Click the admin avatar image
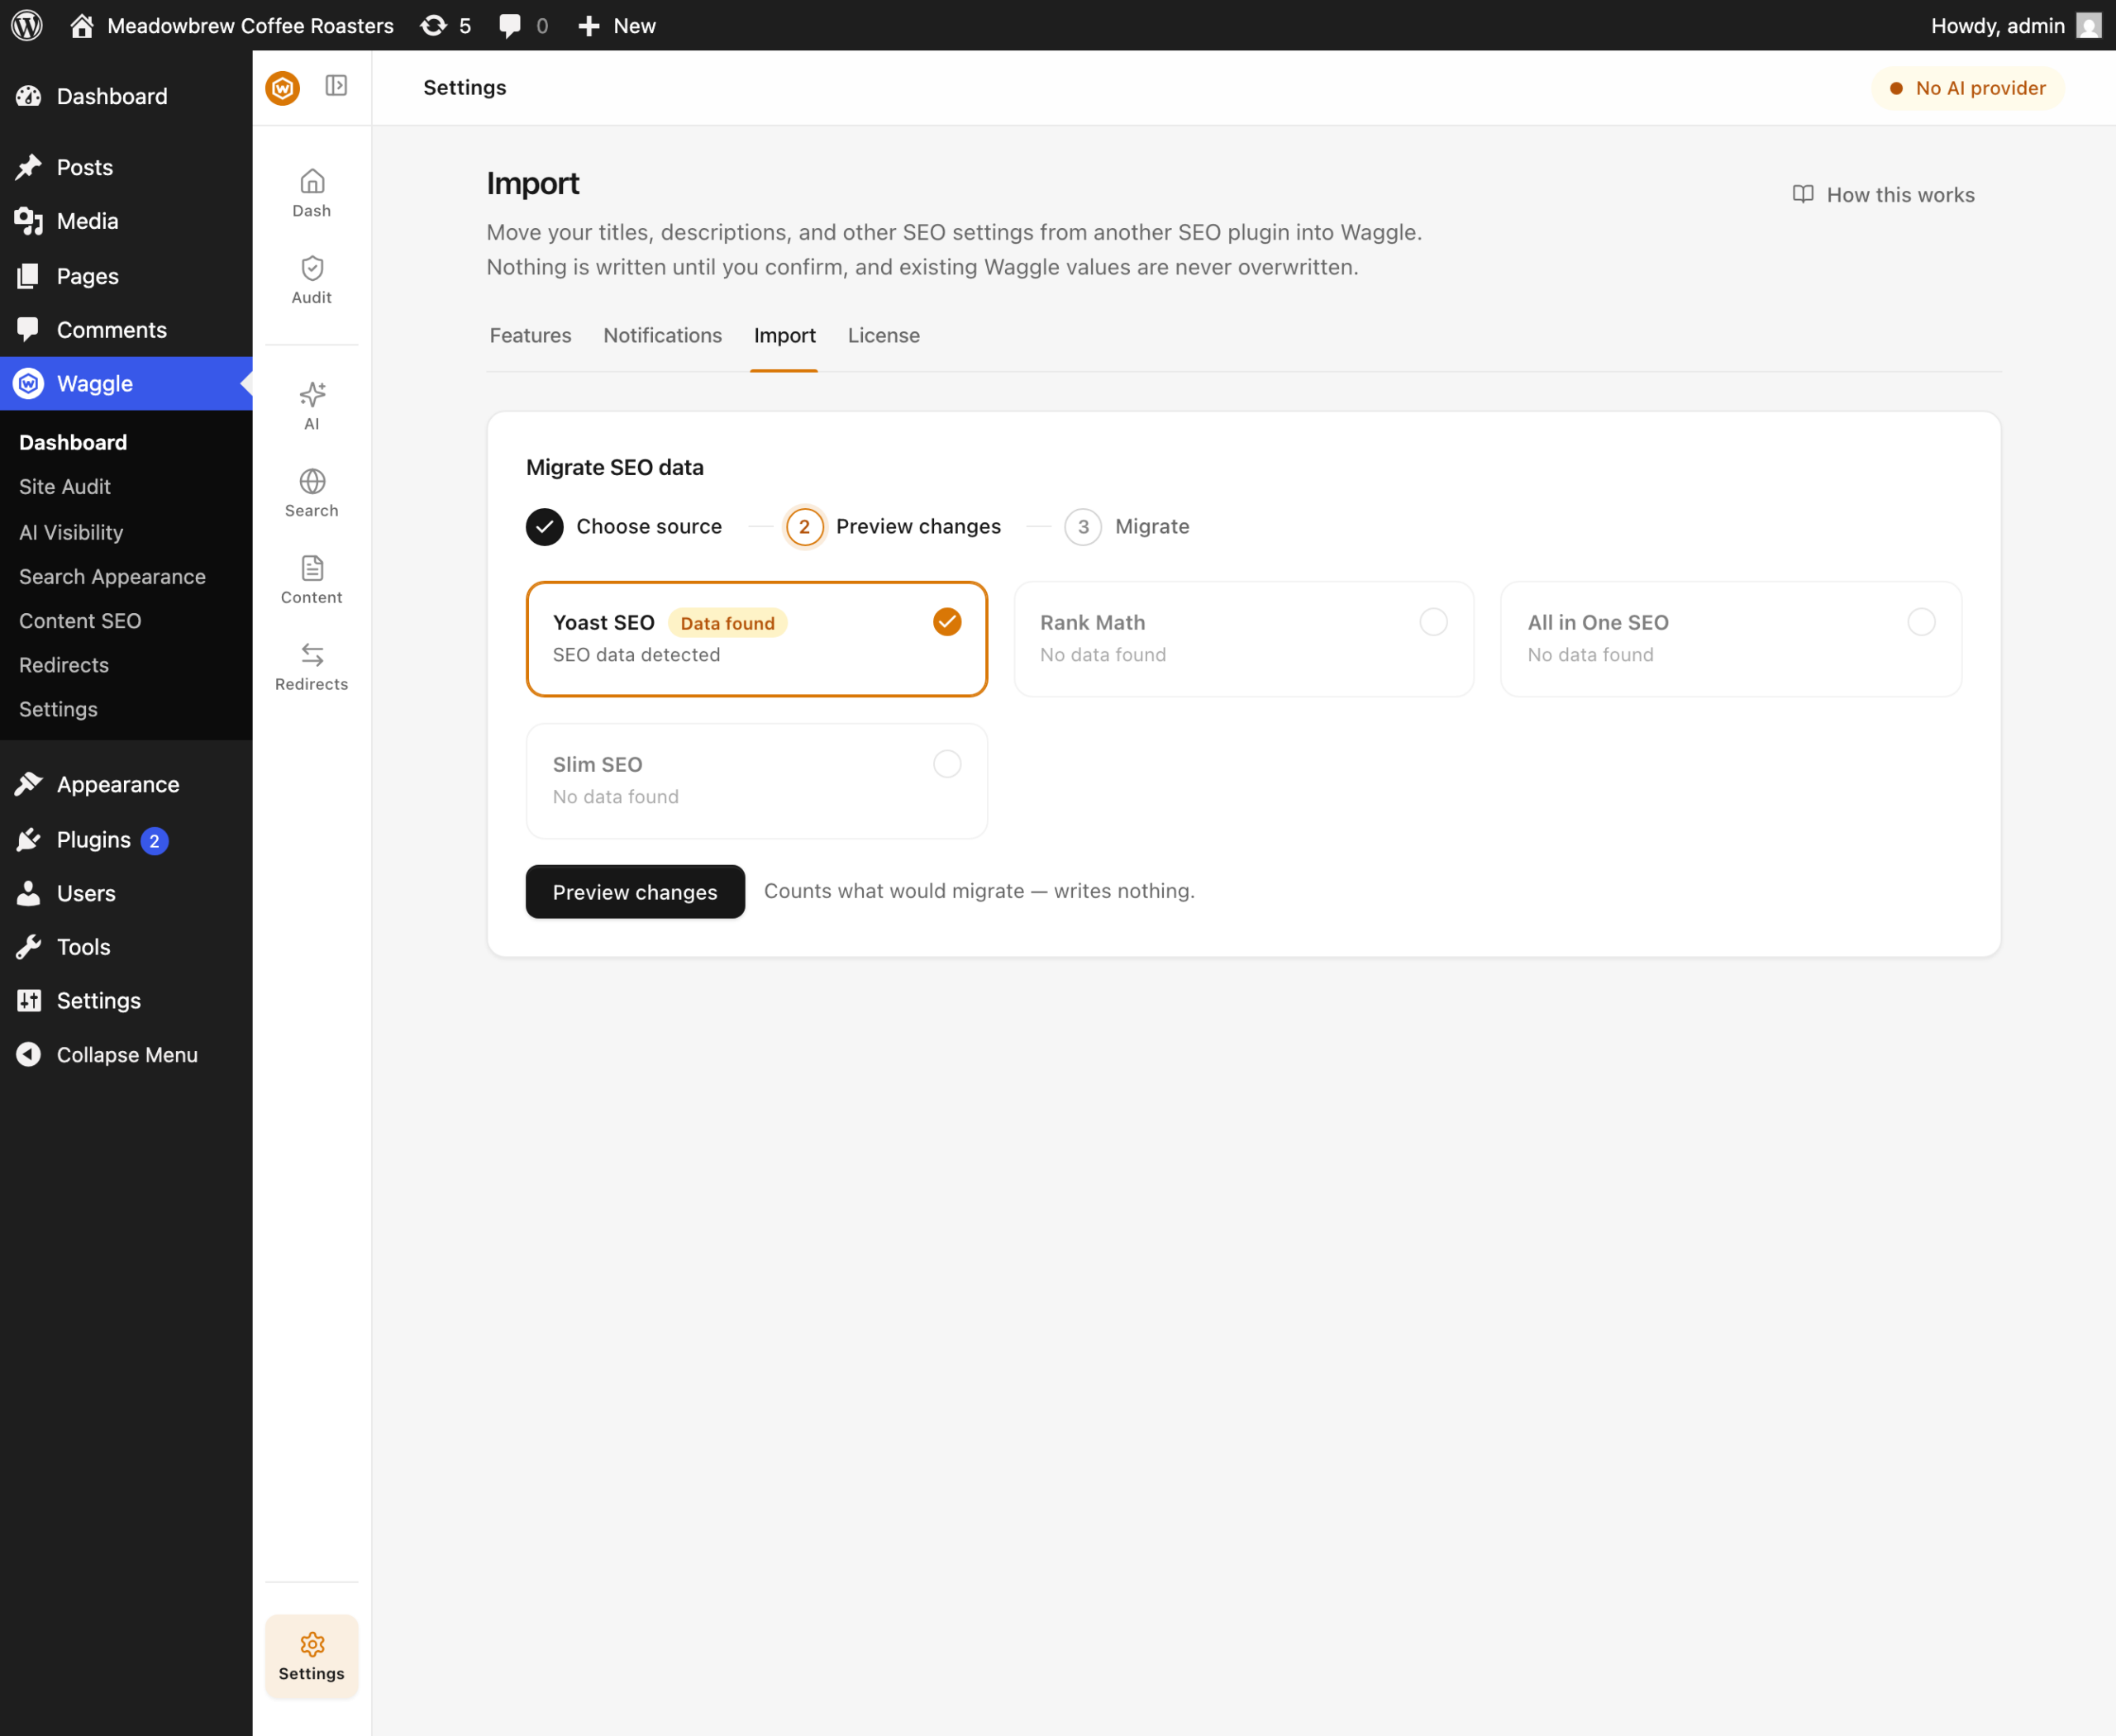The height and width of the screenshot is (1736, 2116). [x=2088, y=25]
